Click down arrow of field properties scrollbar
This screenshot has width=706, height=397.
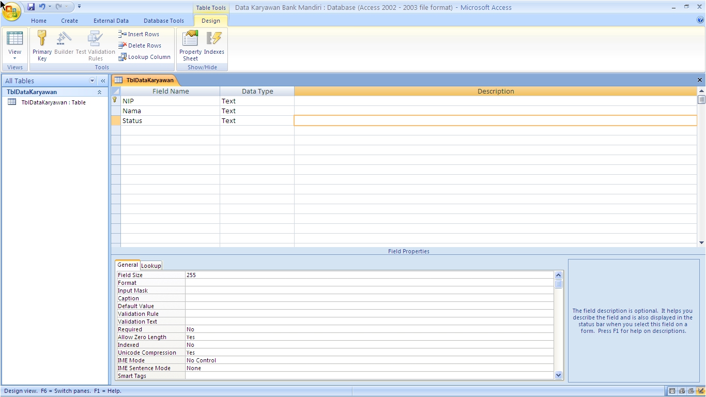tap(558, 375)
